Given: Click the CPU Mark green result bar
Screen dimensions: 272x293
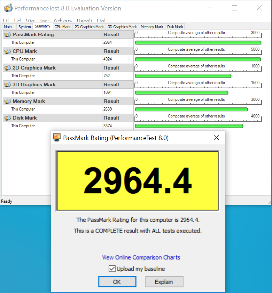Looking at the screenshot, I should click(x=198, y=59).
